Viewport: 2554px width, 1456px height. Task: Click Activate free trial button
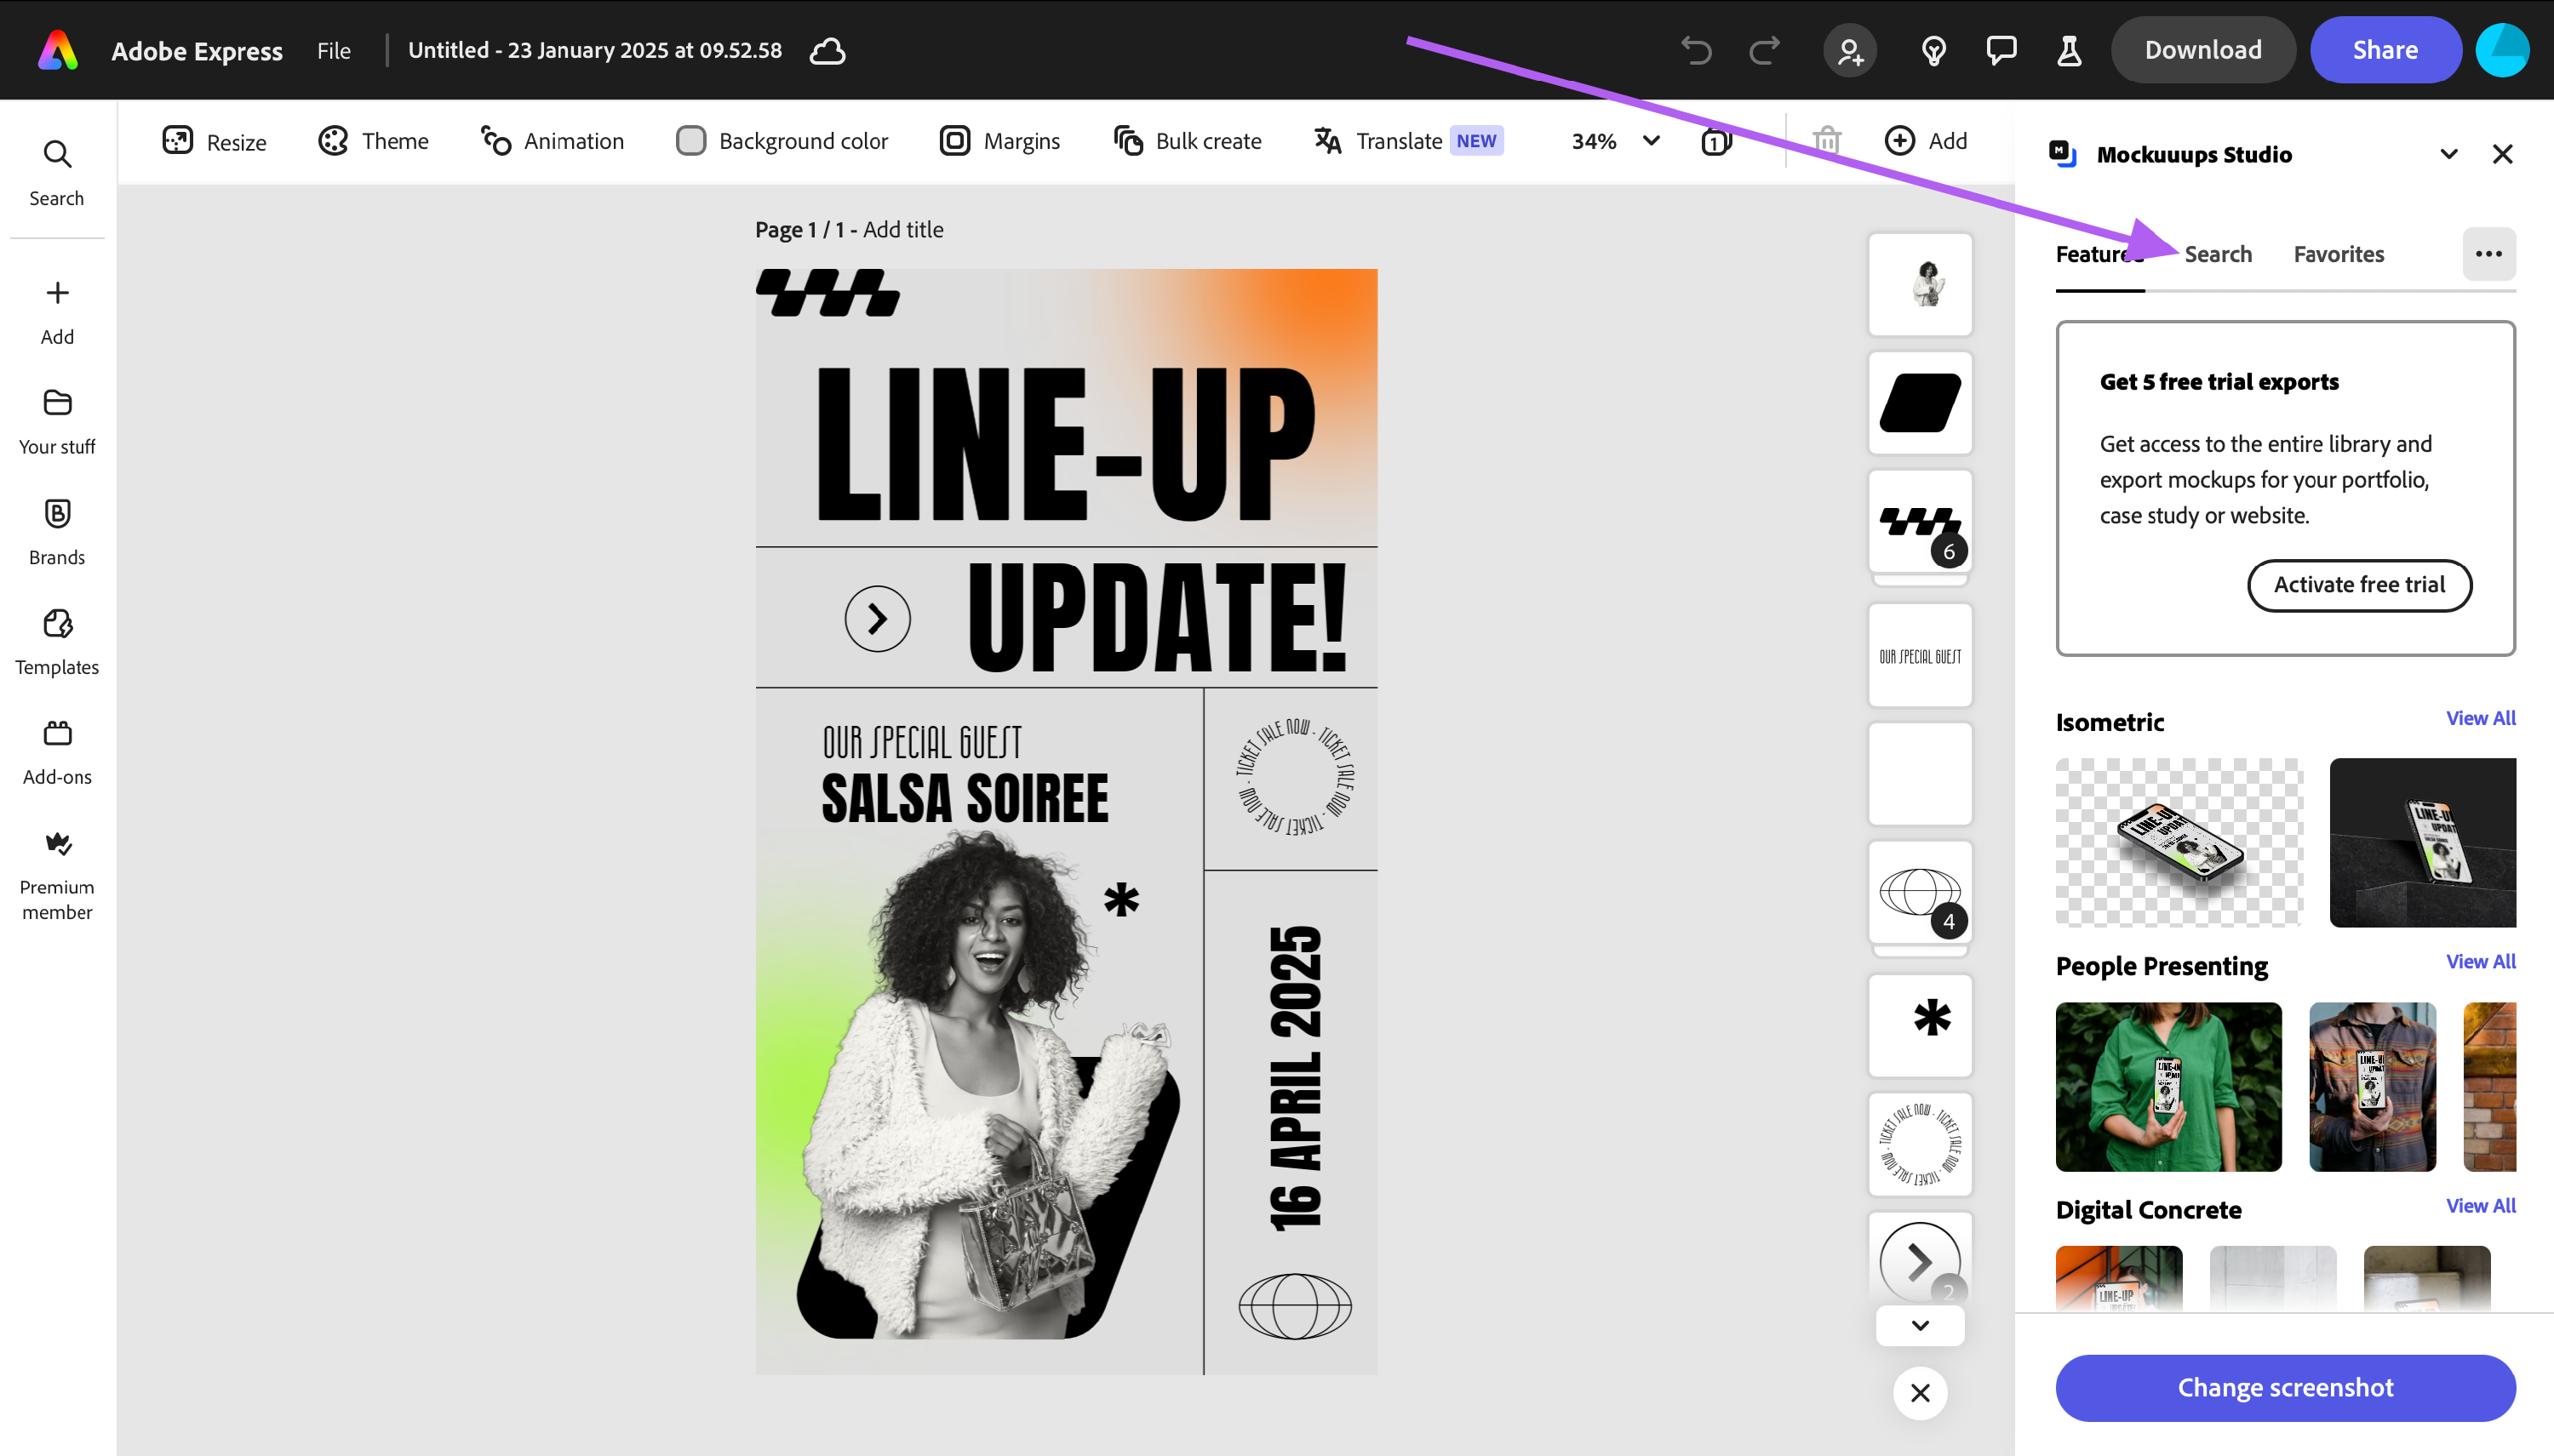2359,585
